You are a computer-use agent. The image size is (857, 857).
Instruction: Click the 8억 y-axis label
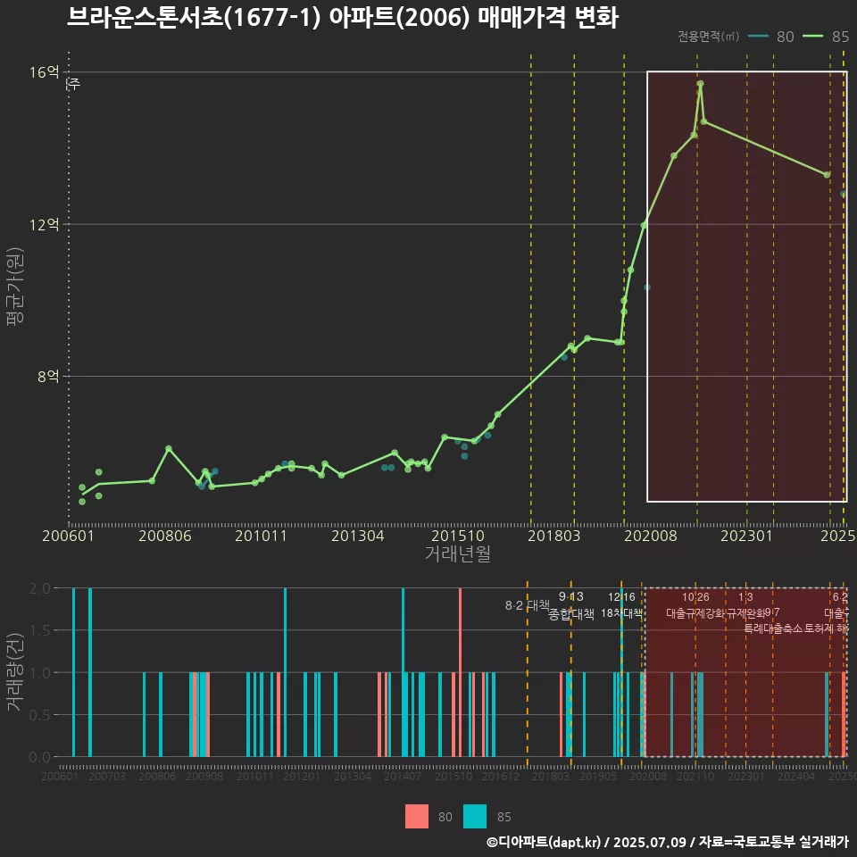pyautogui.click(x=48, y=377)
